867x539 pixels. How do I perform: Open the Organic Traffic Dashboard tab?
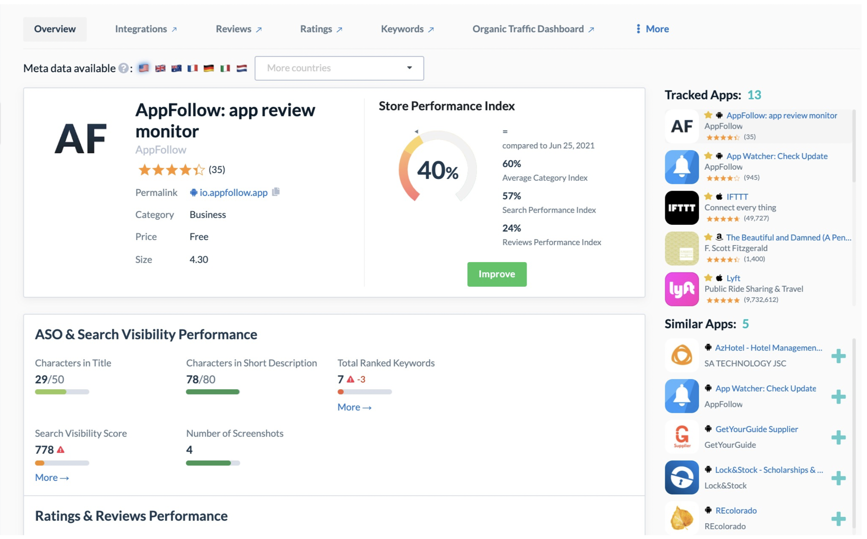pyautogui.click(x=533, y=29)
